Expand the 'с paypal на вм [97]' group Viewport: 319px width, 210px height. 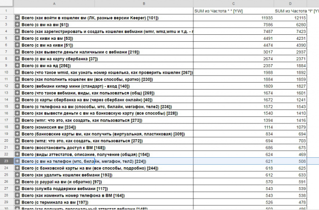click(x=17, y=182)
